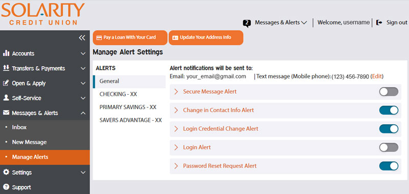Click the Change in Contact Info Alert label
409x194 pixels.
pyautogui.click(x=218, y=110)
